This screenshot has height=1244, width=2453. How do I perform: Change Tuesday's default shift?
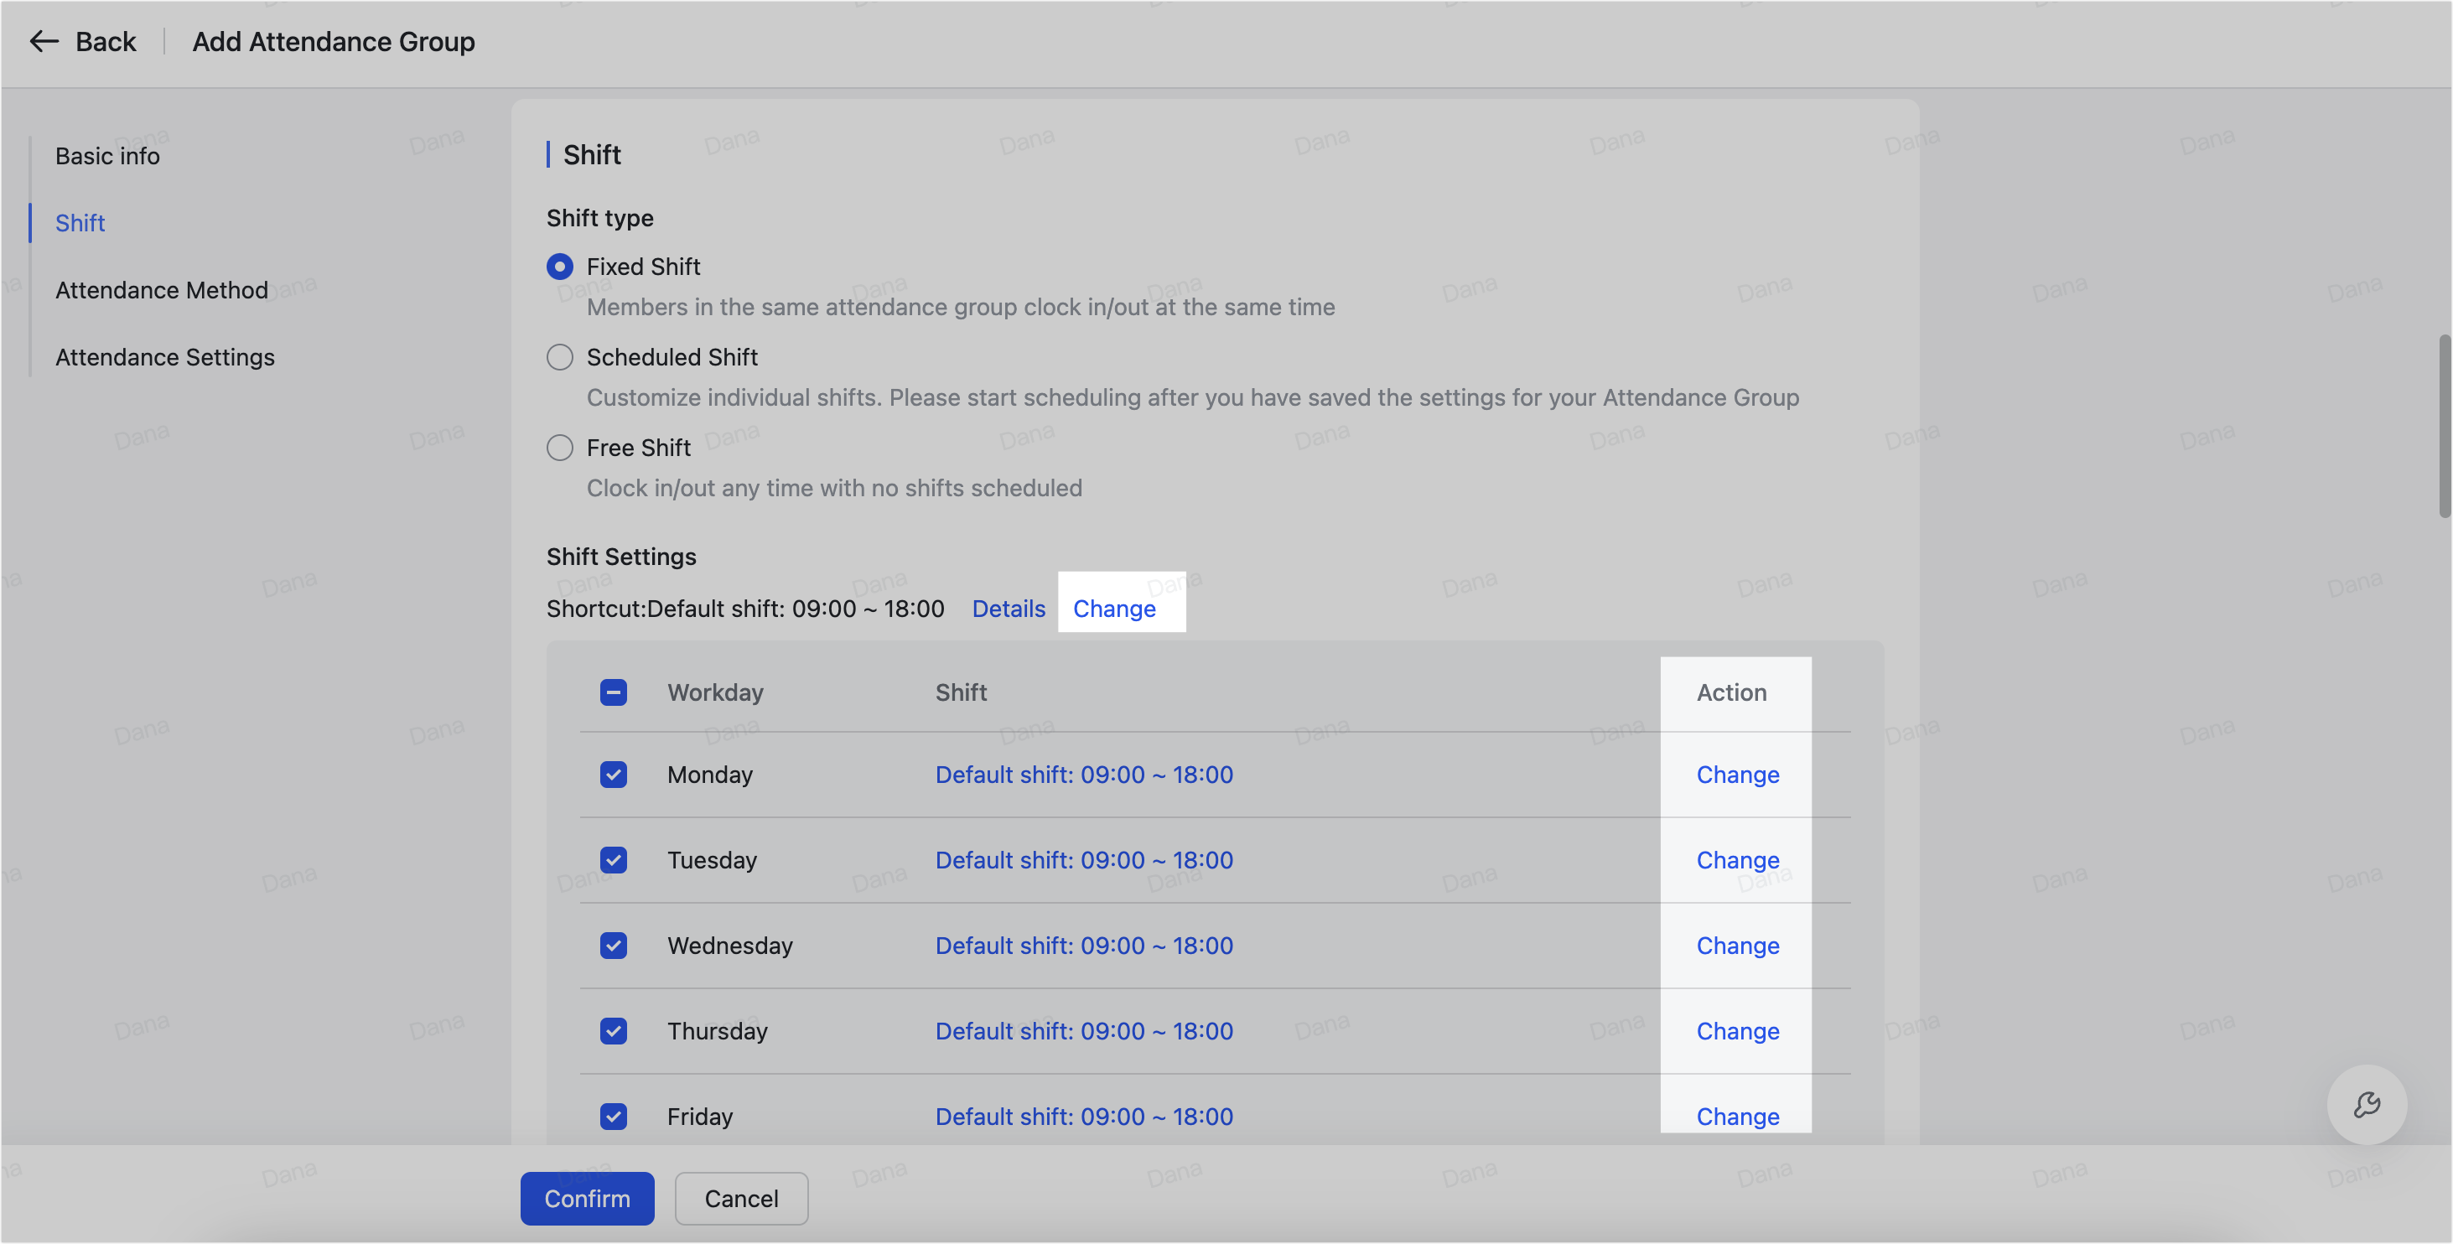(1736, 859)
